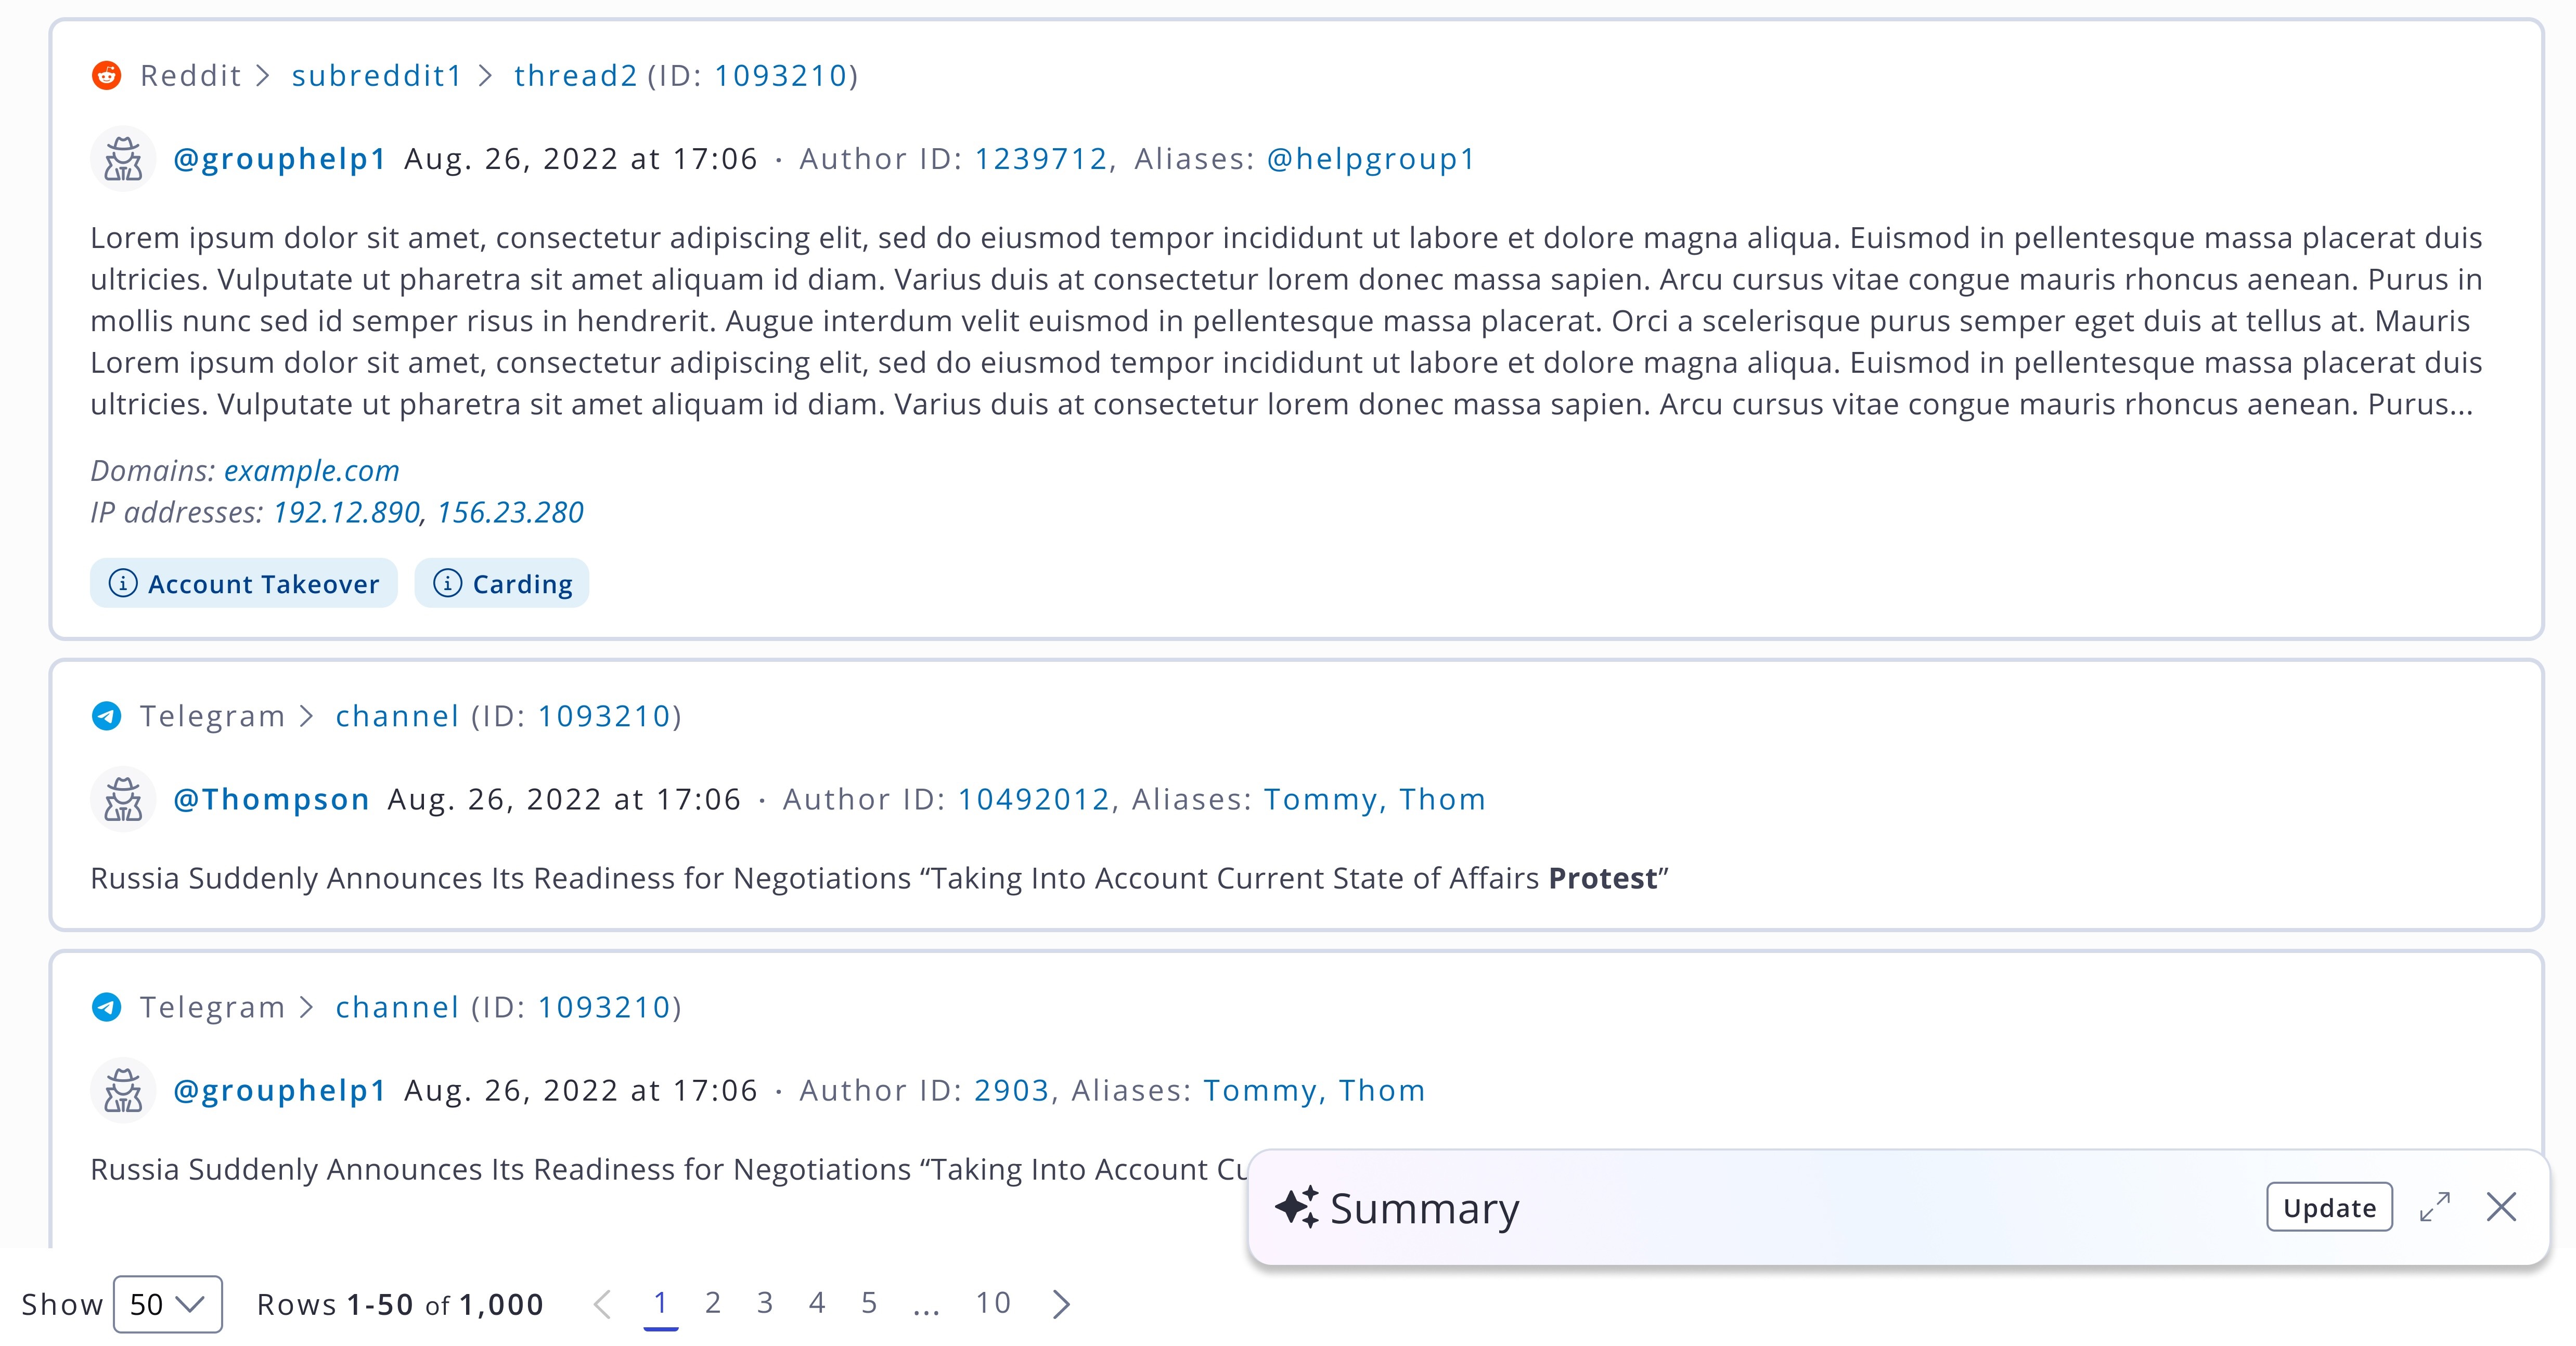This screenshot has width=2576, height=1346.
Task: Open IP address 192.12.890 link
Action: 346,513
